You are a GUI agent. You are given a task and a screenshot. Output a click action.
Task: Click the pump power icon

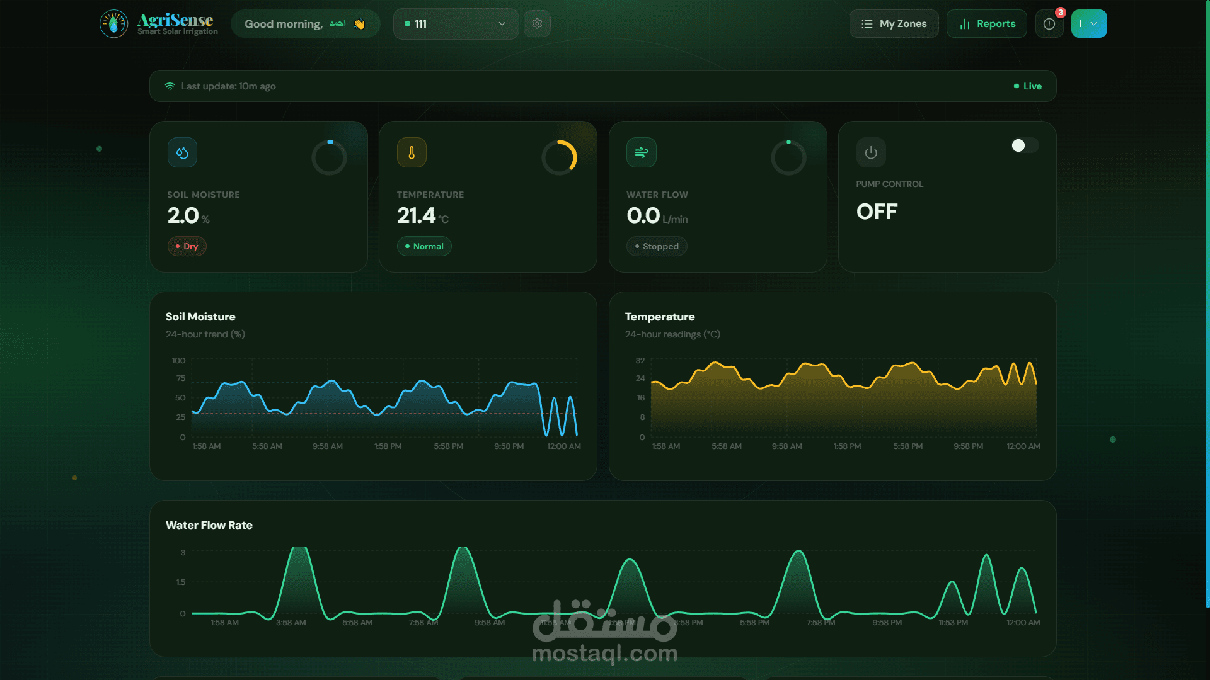pyautogui.click(x=871, y=152)
